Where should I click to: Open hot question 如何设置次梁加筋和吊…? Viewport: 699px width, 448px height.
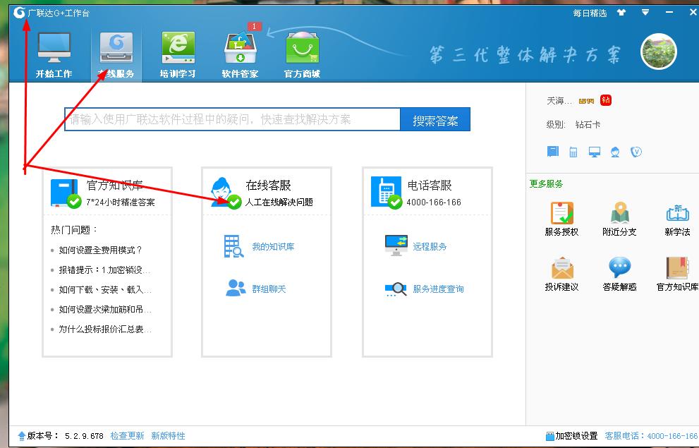click(x=105, y=309)
